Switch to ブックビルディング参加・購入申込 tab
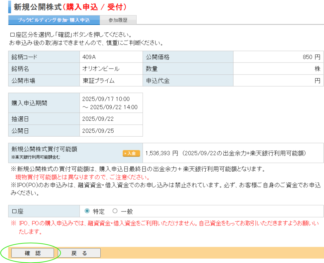The width and height of the screenshot is (324, 263). (x=54, y=20)
